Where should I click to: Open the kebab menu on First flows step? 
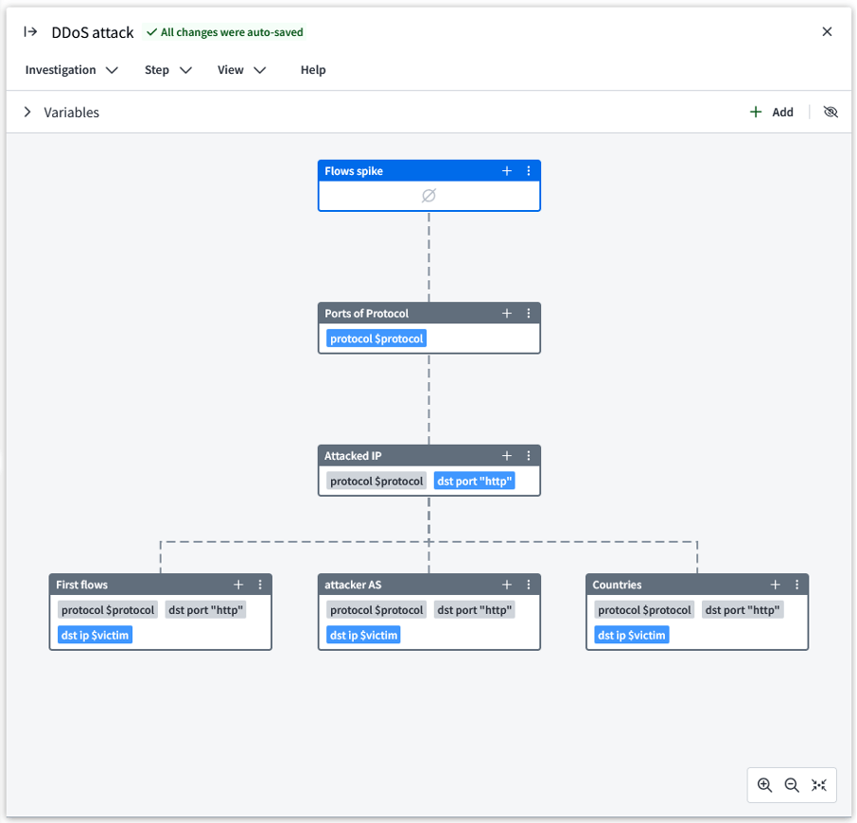pos(260,585)
